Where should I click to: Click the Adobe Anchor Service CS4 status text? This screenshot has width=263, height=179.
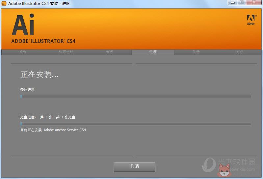click(x=53, y=130)
